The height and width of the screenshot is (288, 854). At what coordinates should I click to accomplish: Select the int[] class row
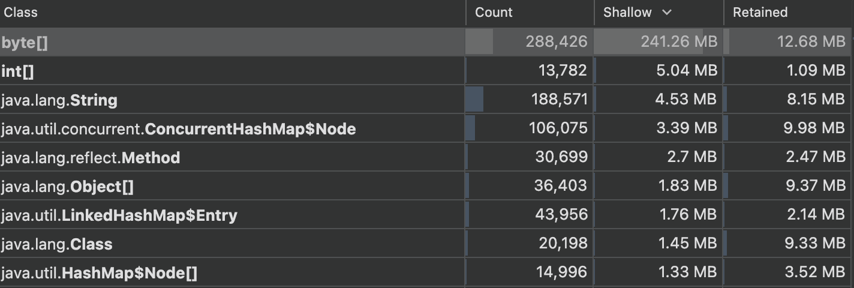point(18,71)
